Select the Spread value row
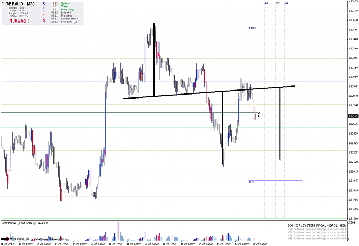This screenshot has height=246, width=359. tap(16, 8)
